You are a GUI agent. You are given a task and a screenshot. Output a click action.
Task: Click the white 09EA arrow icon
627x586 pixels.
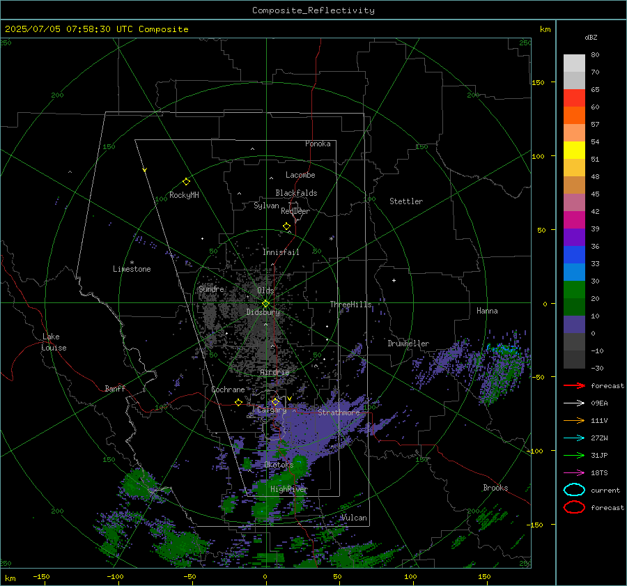[x=574, y=403]
